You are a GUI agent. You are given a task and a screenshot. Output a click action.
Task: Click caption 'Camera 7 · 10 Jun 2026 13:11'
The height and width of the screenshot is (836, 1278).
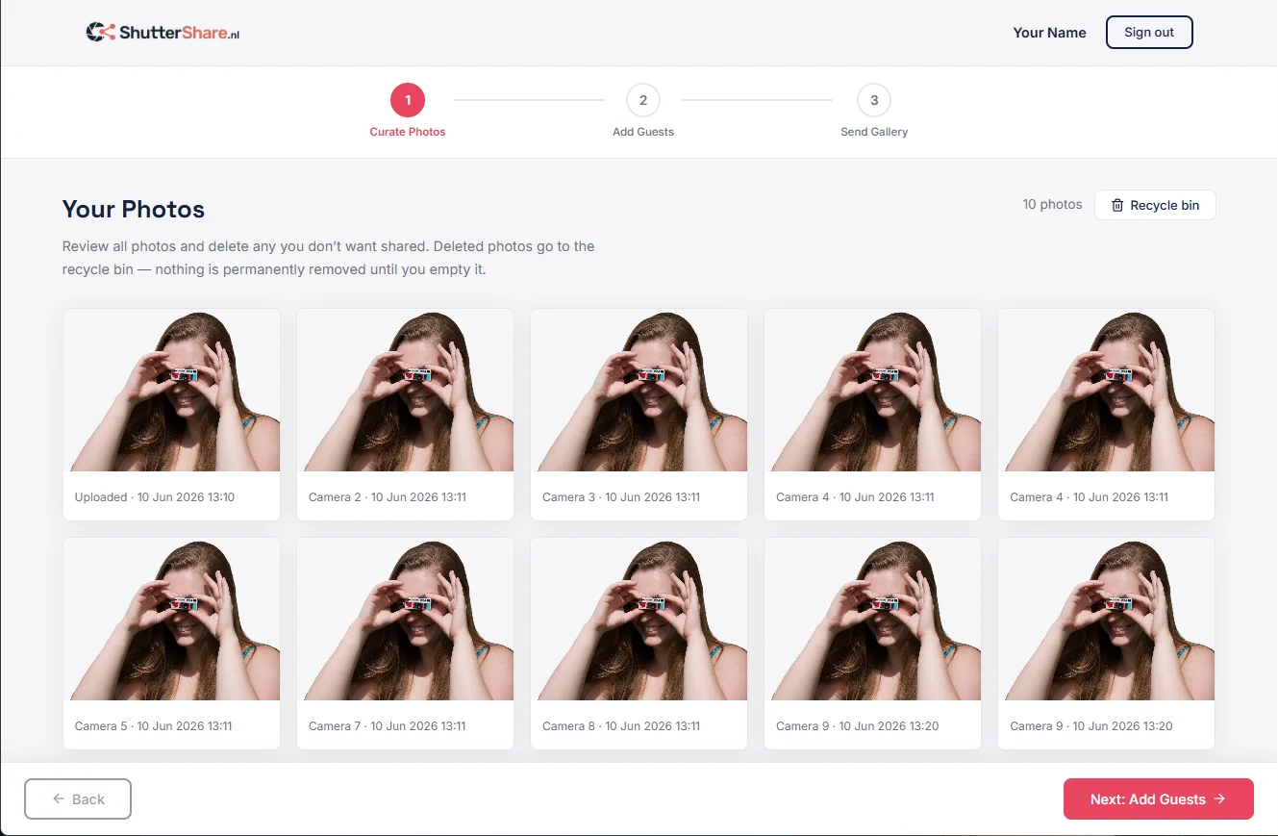[388, 726]
